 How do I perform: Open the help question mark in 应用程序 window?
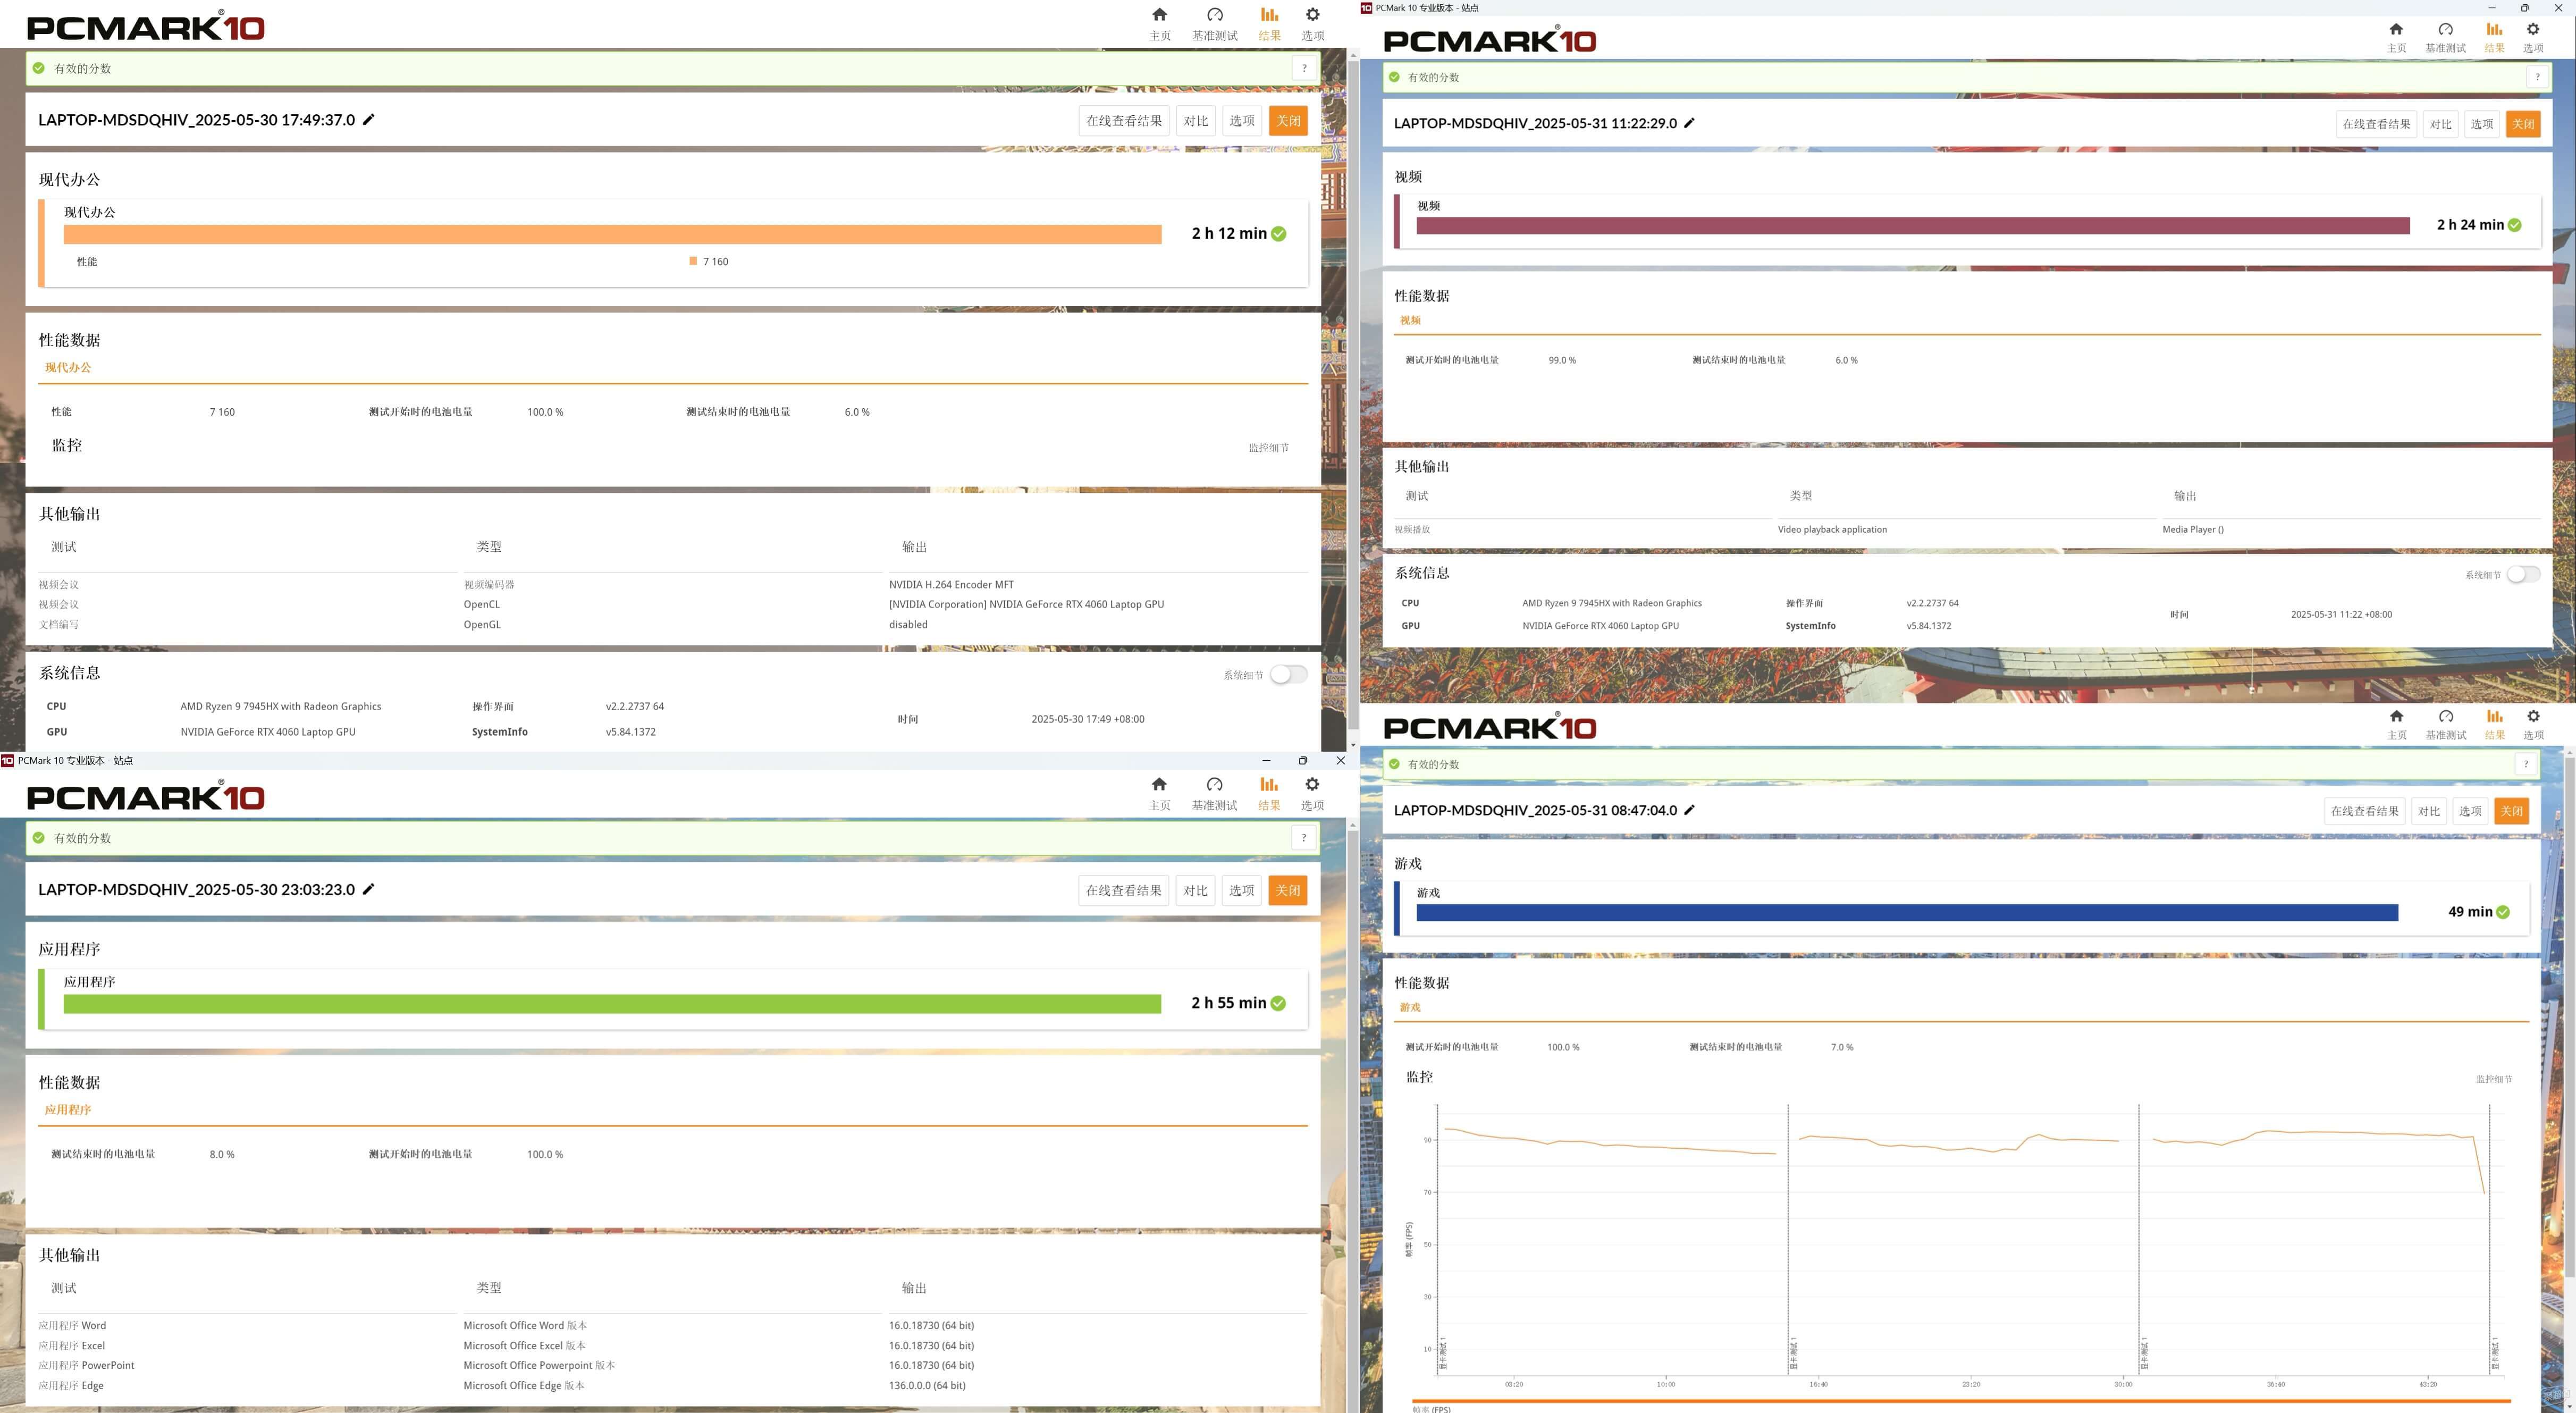pos(1304,838)
